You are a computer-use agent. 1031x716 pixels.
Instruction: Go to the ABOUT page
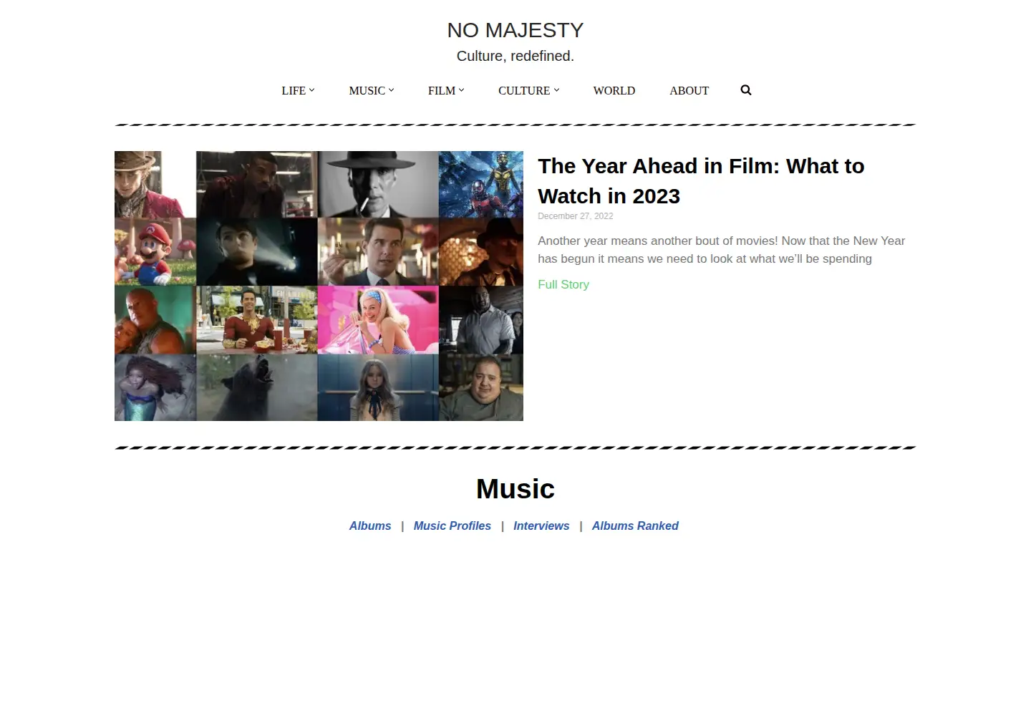689,90
